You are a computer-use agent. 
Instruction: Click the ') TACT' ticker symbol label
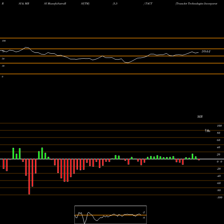point(148,4)
